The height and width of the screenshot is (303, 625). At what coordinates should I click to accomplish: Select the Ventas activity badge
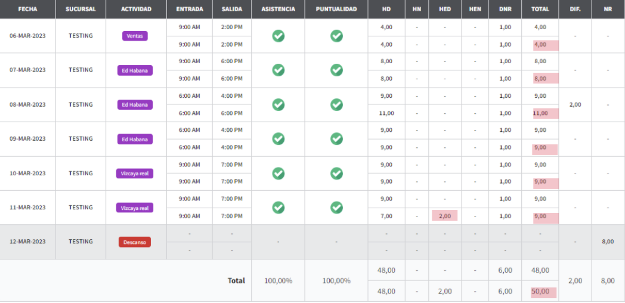(135, 36)
